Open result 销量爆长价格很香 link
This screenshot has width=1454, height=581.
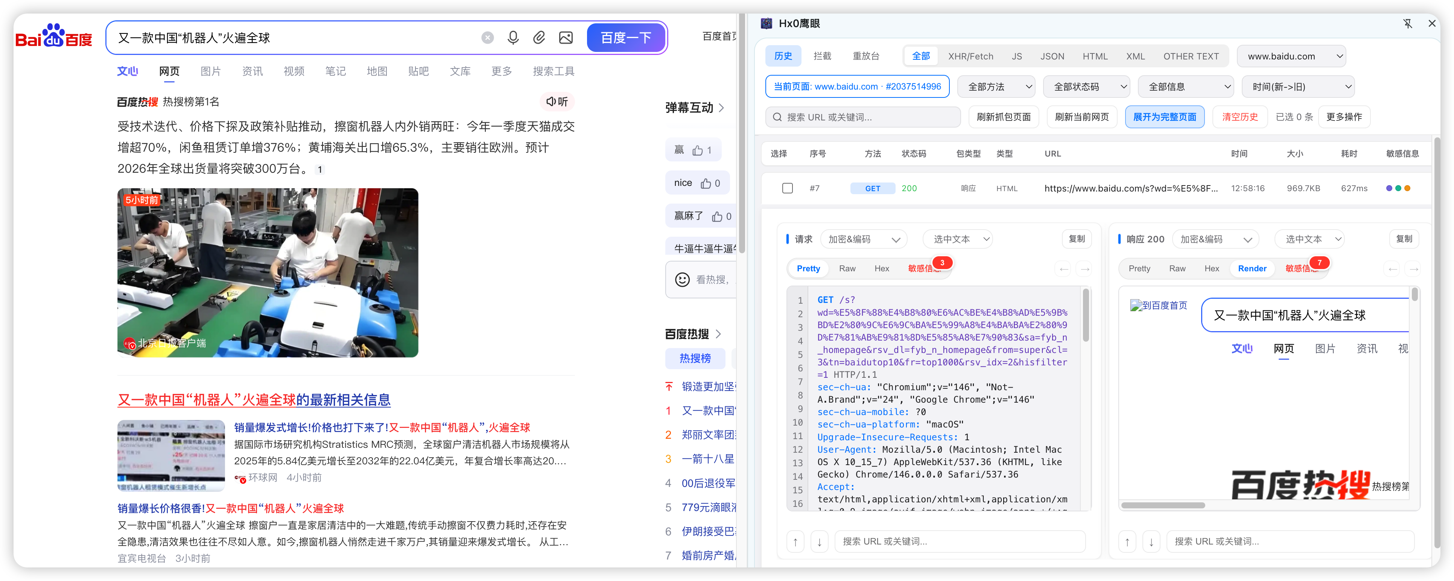pyautogui.click(x=230, y=509)
